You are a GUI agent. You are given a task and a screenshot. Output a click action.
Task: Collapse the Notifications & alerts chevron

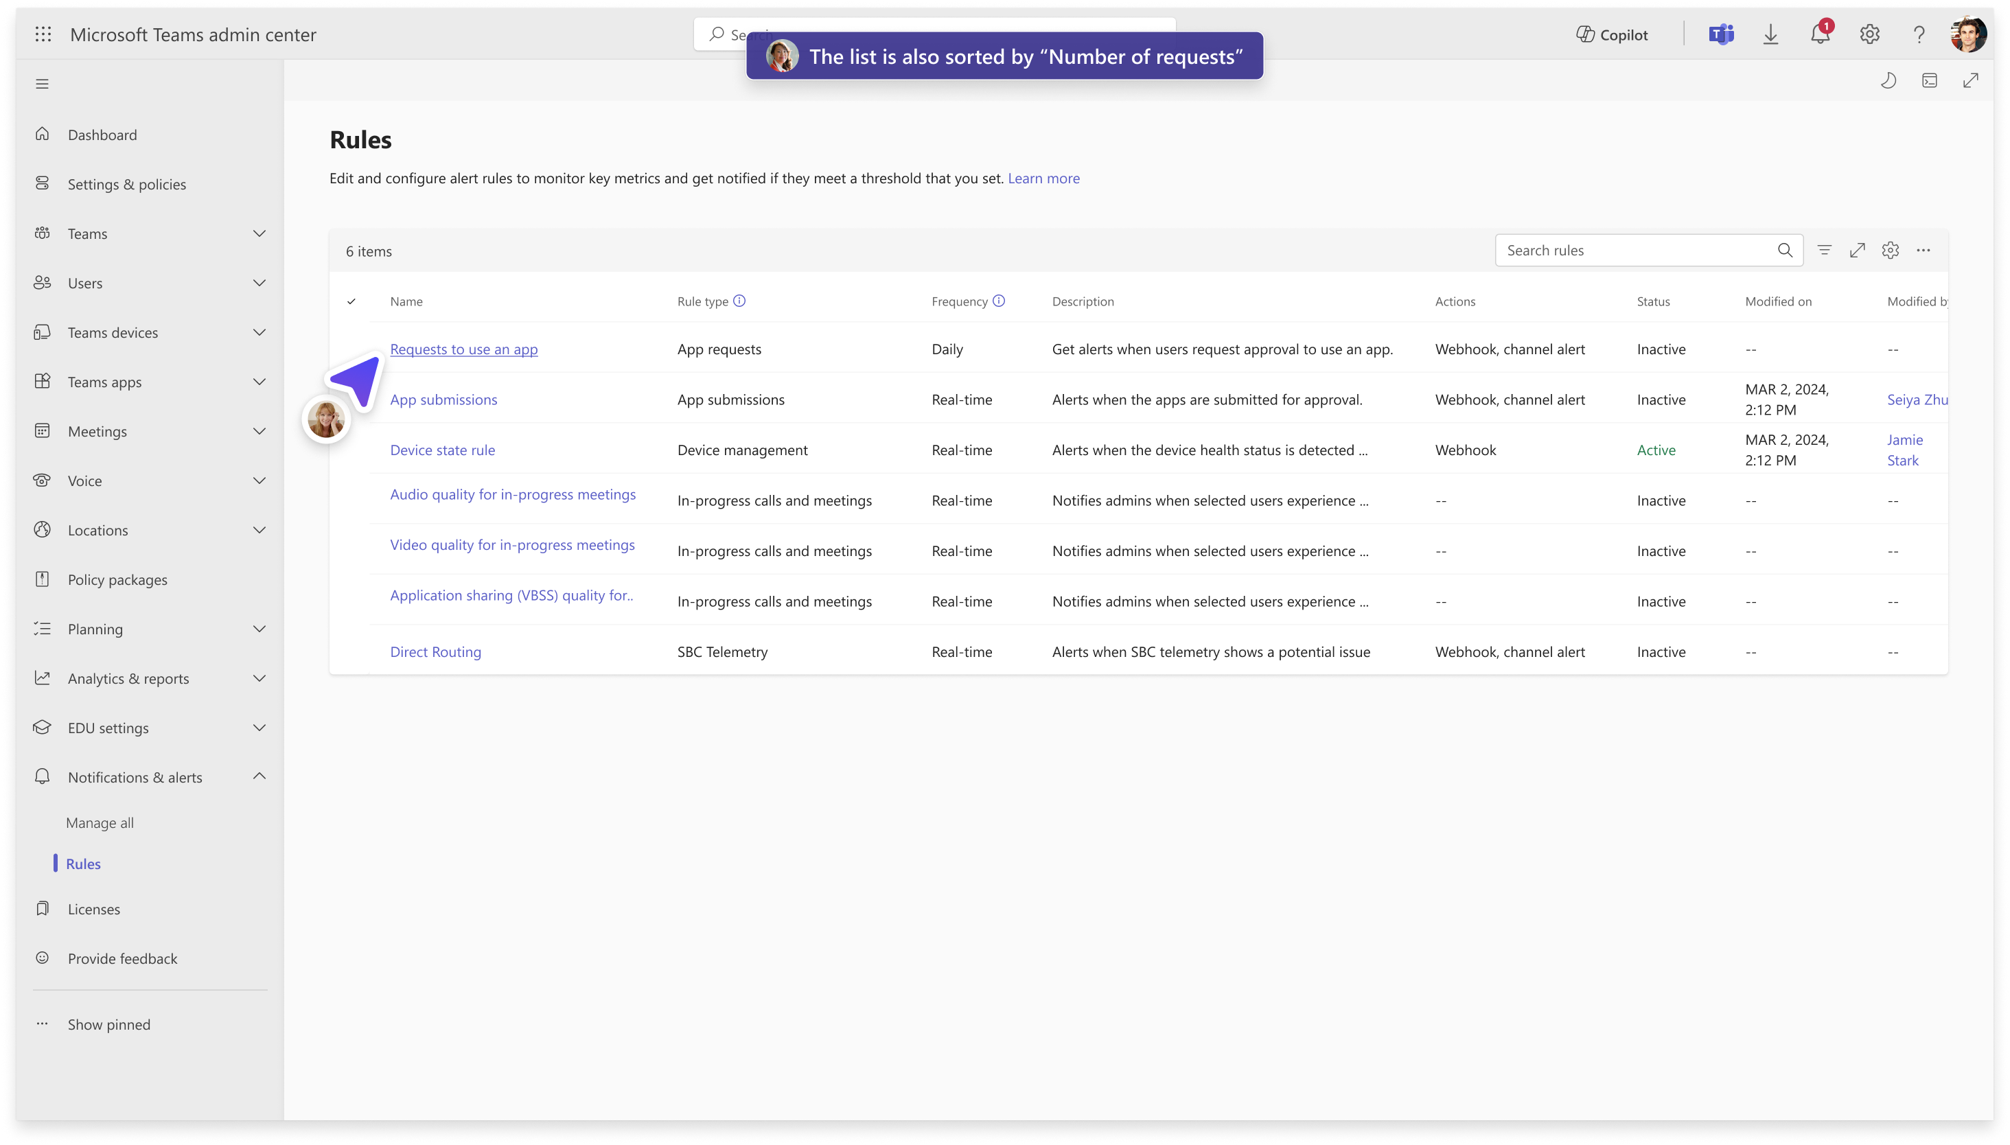259,776
